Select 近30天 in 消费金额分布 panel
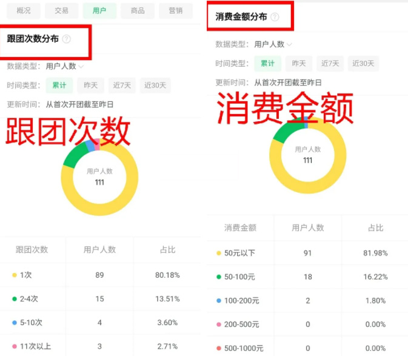The width and height of the screenshot is (408, 356). pyautogui.click(x=363, y=64)
